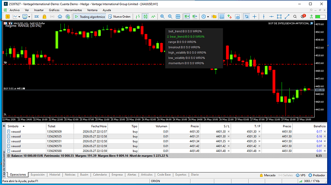Select the bear_trend regime entry
Screen dimensions: 331x185
coord(186,37)
